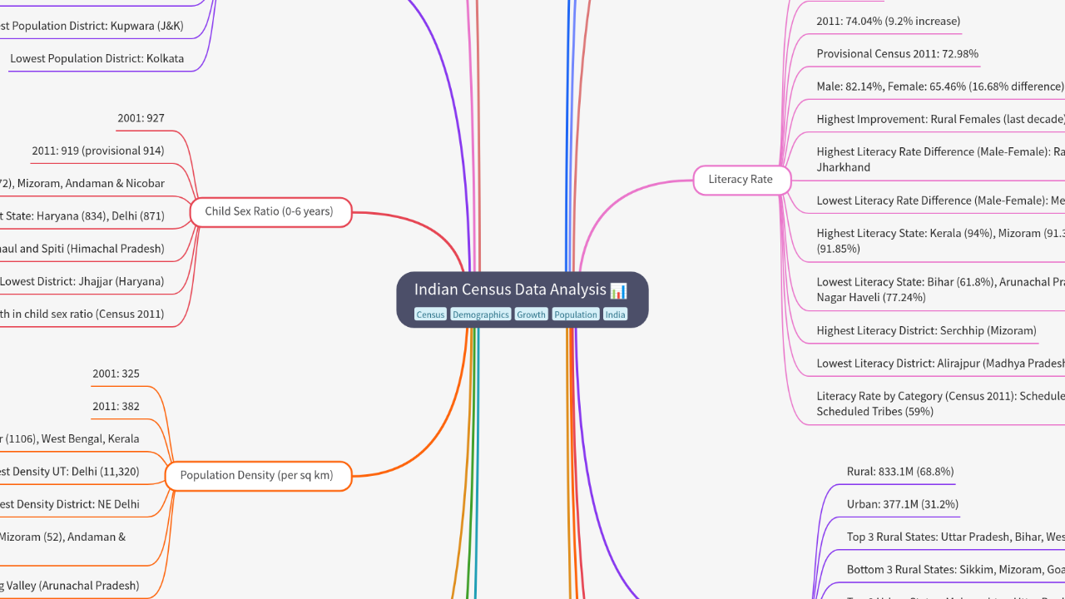The width and height of the screenshot is (1065, 599).
Task: Click the 'Census' tag
Action: 430,314
